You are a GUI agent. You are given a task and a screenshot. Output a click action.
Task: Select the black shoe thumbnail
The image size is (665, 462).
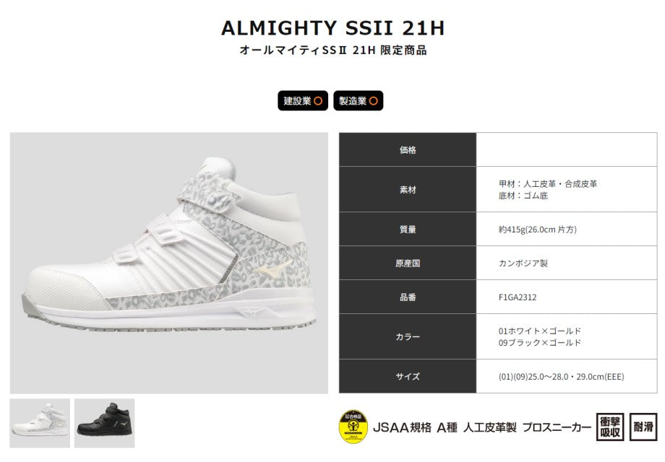(104, 422)
